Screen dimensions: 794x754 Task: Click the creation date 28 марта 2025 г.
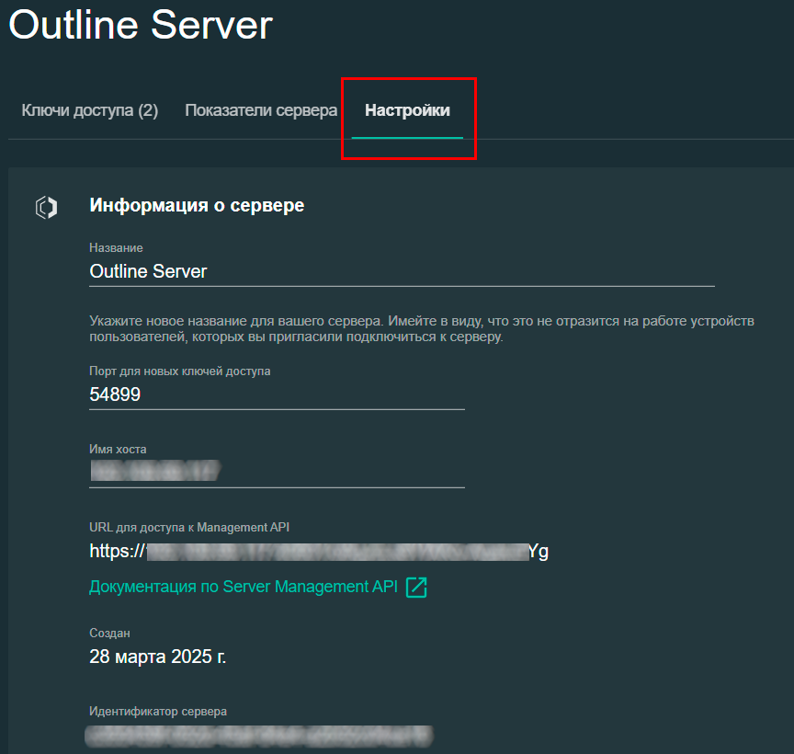click(157, 657)
